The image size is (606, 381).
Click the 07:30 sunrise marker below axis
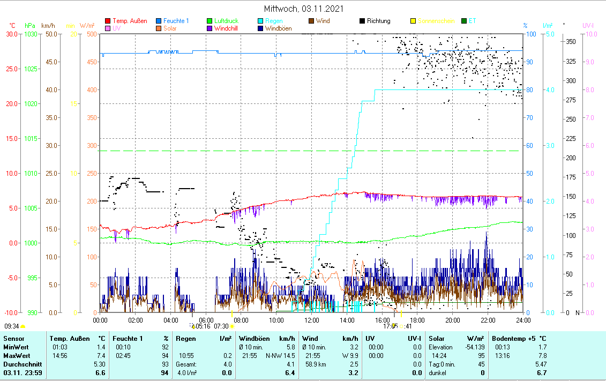[221, 326]
